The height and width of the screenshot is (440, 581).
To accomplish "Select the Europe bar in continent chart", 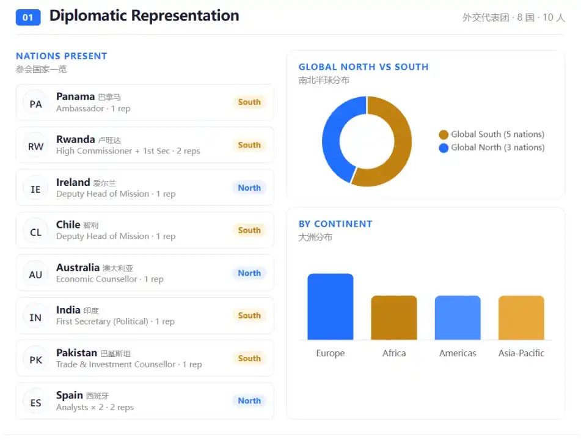I will pos(330,307).
